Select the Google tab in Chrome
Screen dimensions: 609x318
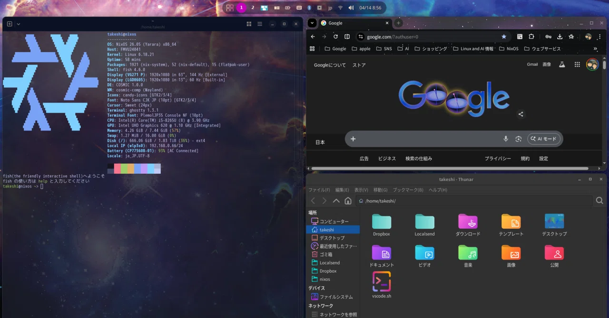[354, 23]
